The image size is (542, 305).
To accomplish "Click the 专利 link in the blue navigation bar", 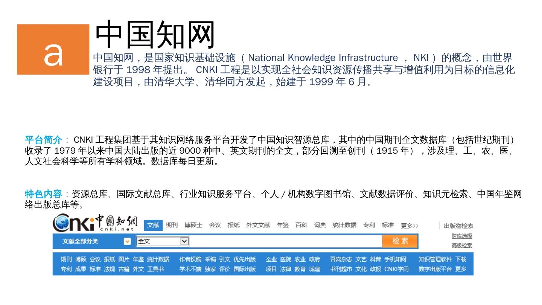I will (66, 269).
